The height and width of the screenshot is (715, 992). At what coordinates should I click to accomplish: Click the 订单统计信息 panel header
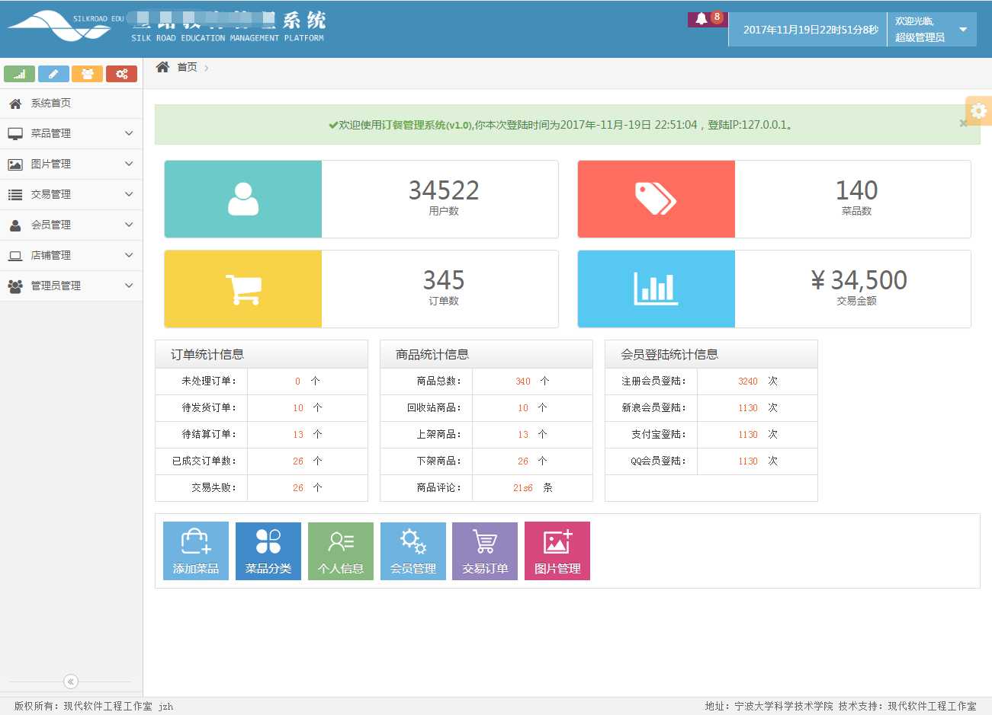click(x=262, y=354)
